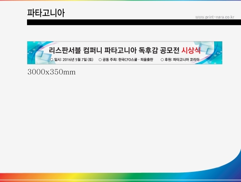This screenshot has height=182, width=241.
Task: Click the circle bullet before "후원"
Action: (x=162, y=60)
